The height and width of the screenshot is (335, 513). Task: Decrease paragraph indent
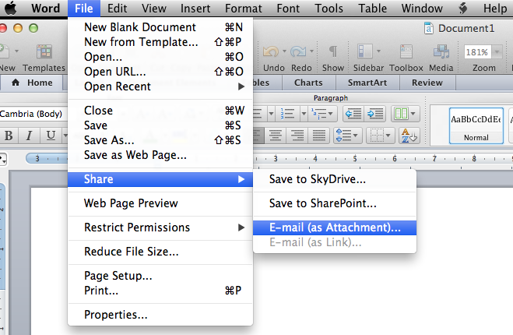[353, 114]
